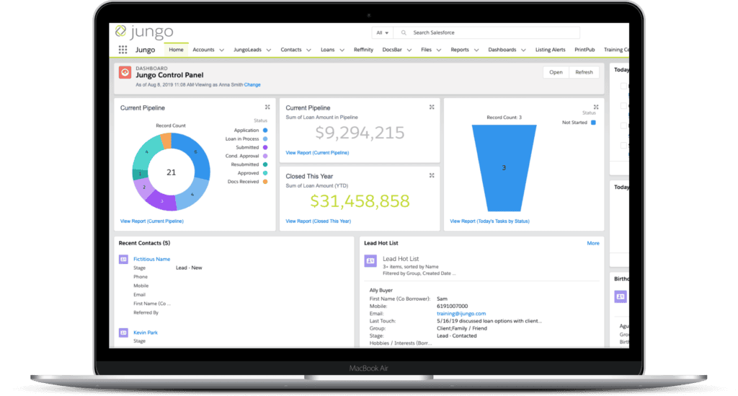
Task: Open View Report link under $9,294,215
Action: [x=317, y=153]
